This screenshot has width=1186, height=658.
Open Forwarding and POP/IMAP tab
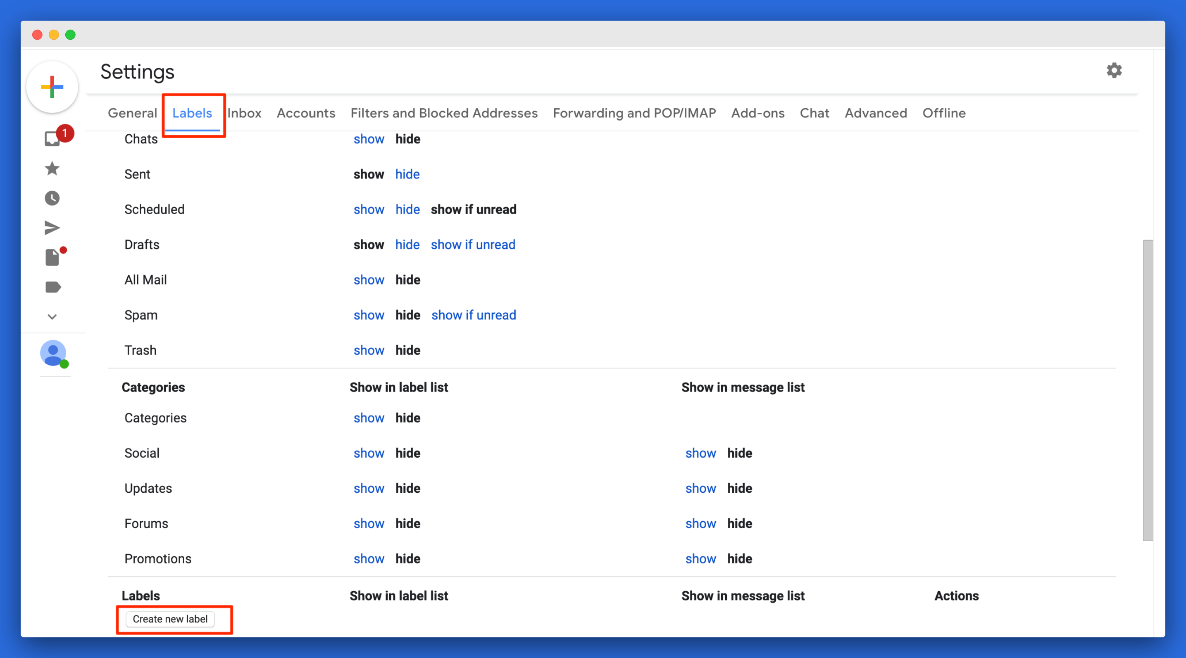coord(634,113)
